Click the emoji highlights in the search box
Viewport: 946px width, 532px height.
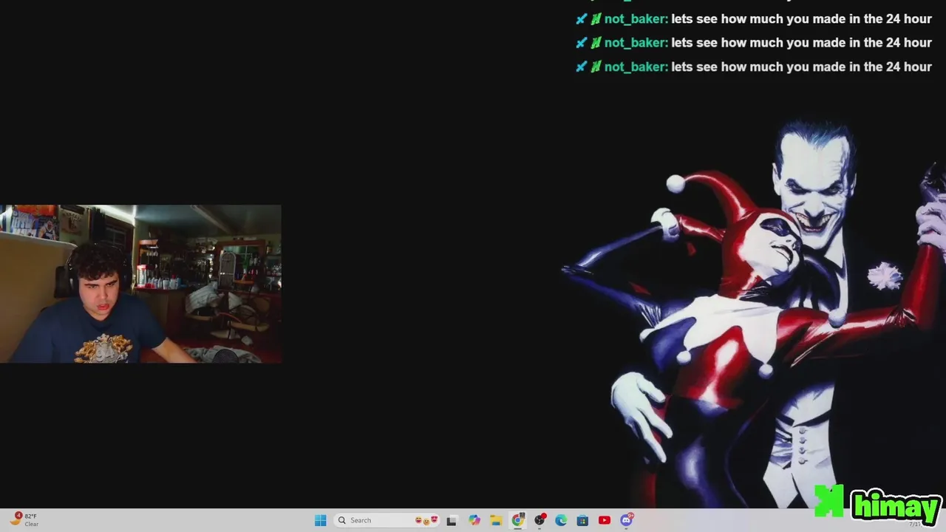pos(426,520)
